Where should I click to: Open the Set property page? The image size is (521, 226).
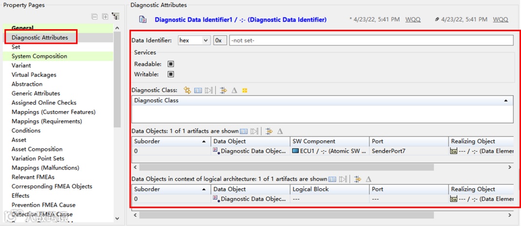click(16, 47)
